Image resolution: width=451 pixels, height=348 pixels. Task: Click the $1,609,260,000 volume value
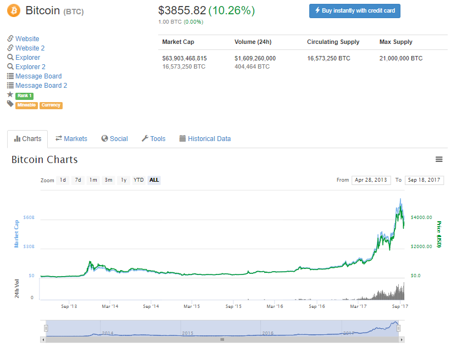point(255,58)
